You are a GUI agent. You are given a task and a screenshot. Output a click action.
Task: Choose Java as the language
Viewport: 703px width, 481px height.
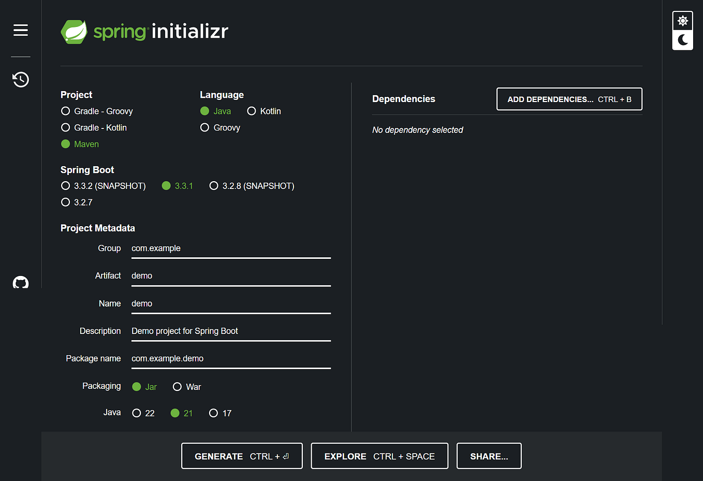point(215,111)
